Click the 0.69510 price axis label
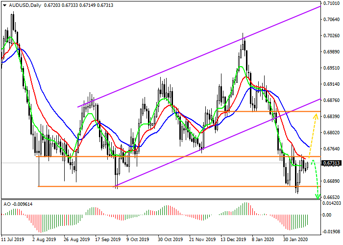The width and height of the screenshot is (343, 245). [x=331, y=68]
